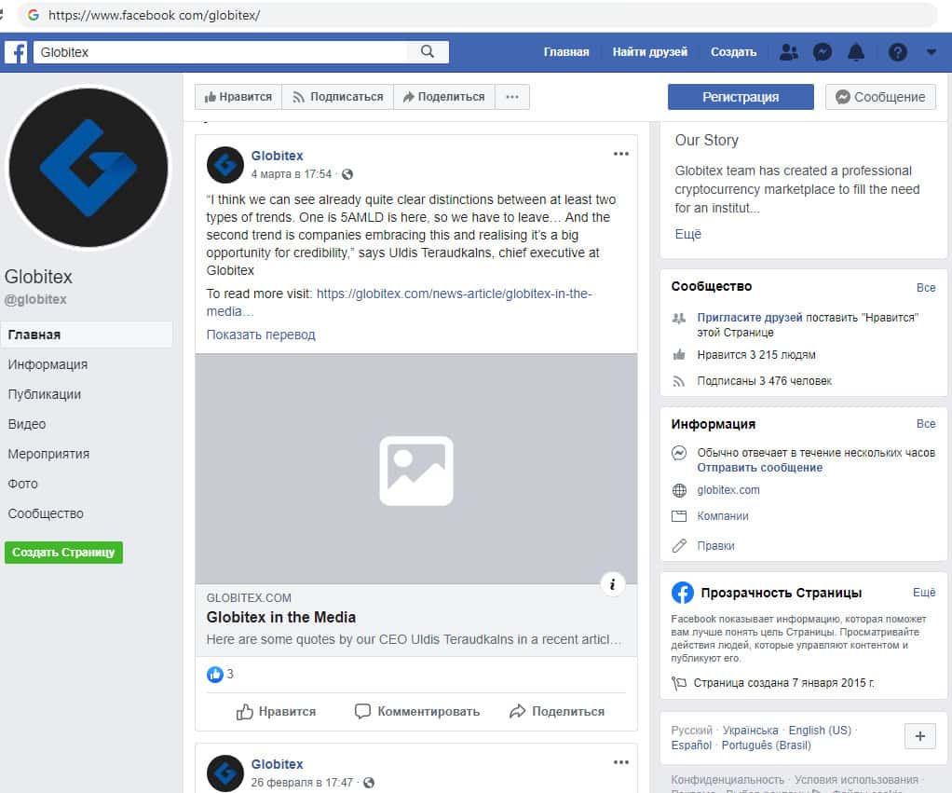Click the @globitex handle text
952x793 pixels.
(35, 299)
